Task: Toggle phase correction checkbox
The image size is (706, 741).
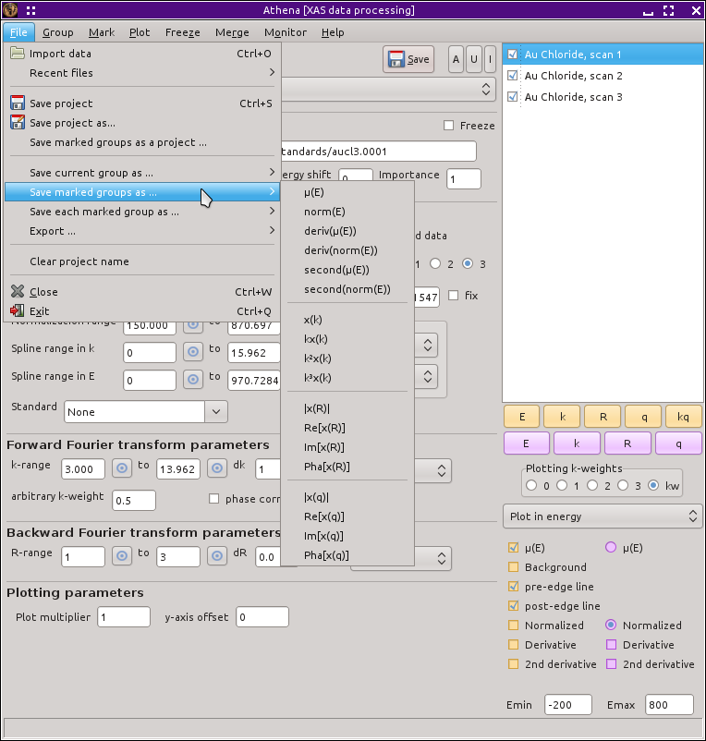Action: 214,499
